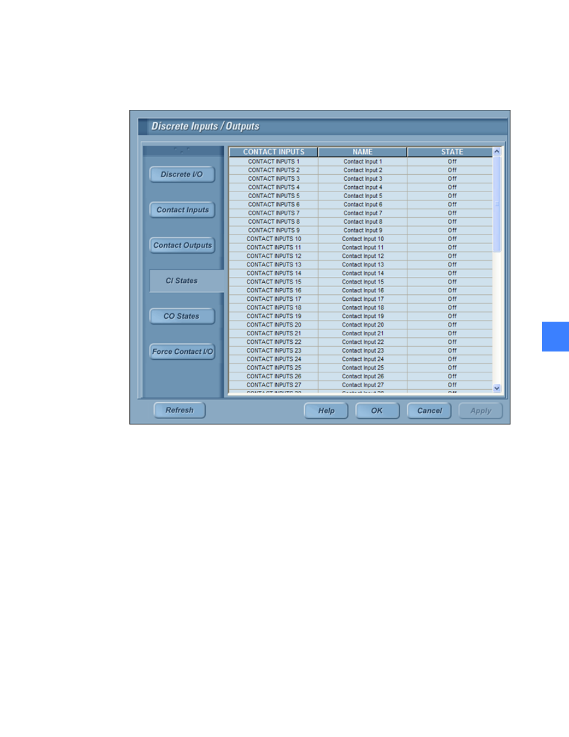Select the CONTACT INPUTS 5 cell

(x=274, y=196)
